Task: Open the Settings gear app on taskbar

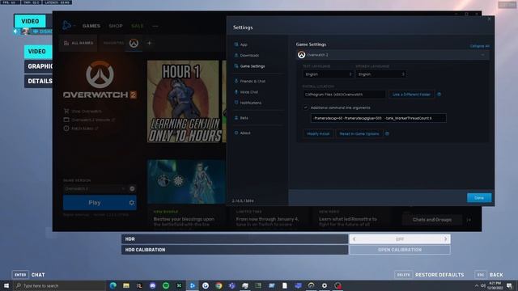Action: tap(325, 285)
